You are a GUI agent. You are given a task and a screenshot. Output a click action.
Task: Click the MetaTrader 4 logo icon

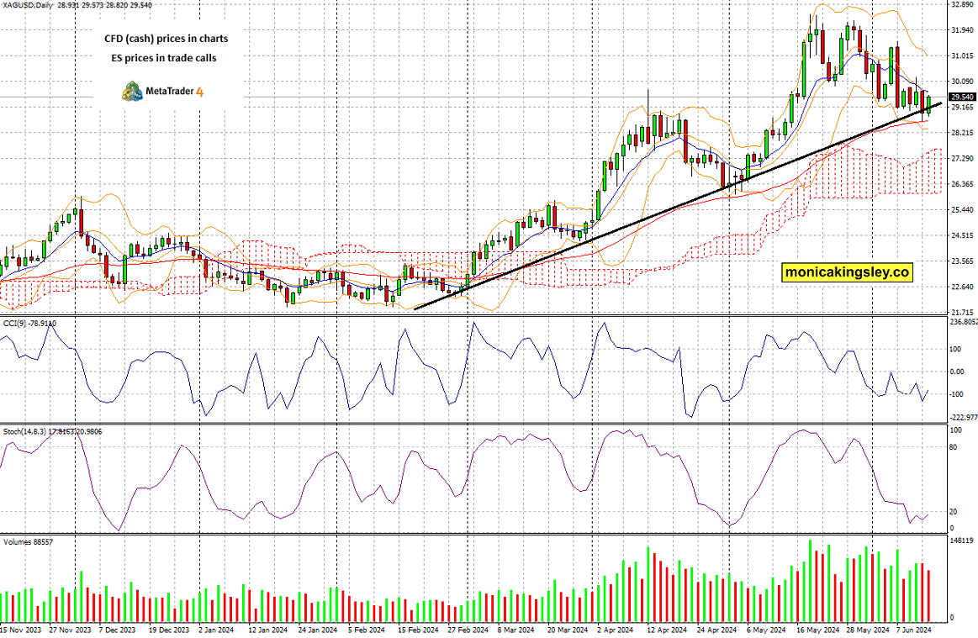[132, 91]
